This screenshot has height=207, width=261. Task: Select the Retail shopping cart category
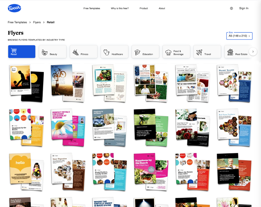coord(22,52)
